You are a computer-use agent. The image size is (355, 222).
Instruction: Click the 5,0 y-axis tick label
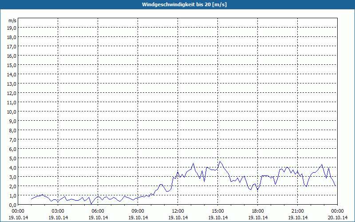point(13,159)
